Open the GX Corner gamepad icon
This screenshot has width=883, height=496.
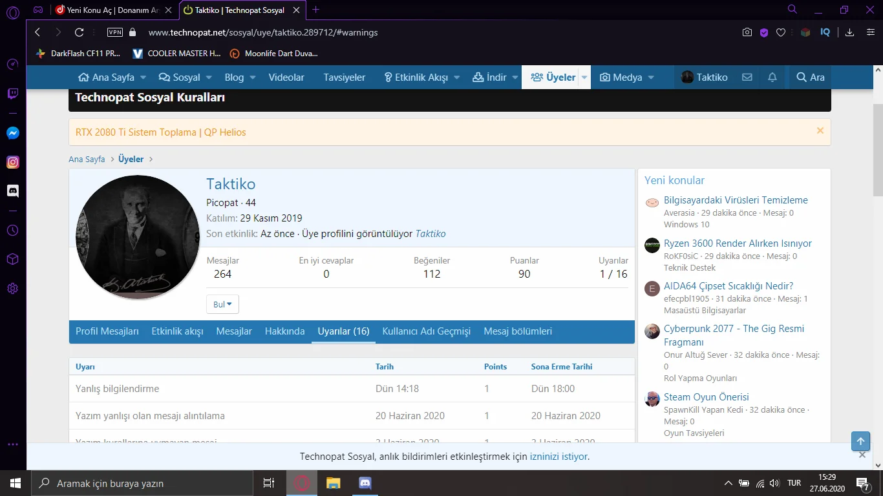(39, 10)
